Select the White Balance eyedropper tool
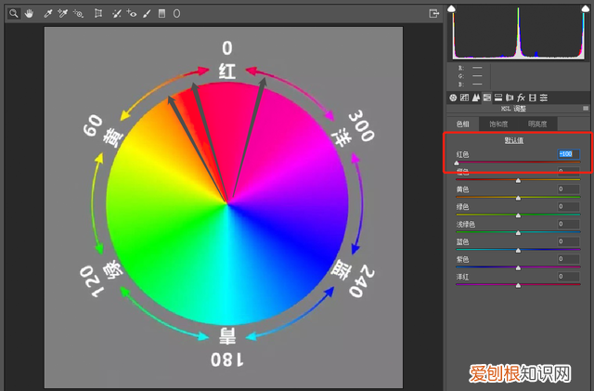This screenshot has width=594, height=391. click(48, 14)
